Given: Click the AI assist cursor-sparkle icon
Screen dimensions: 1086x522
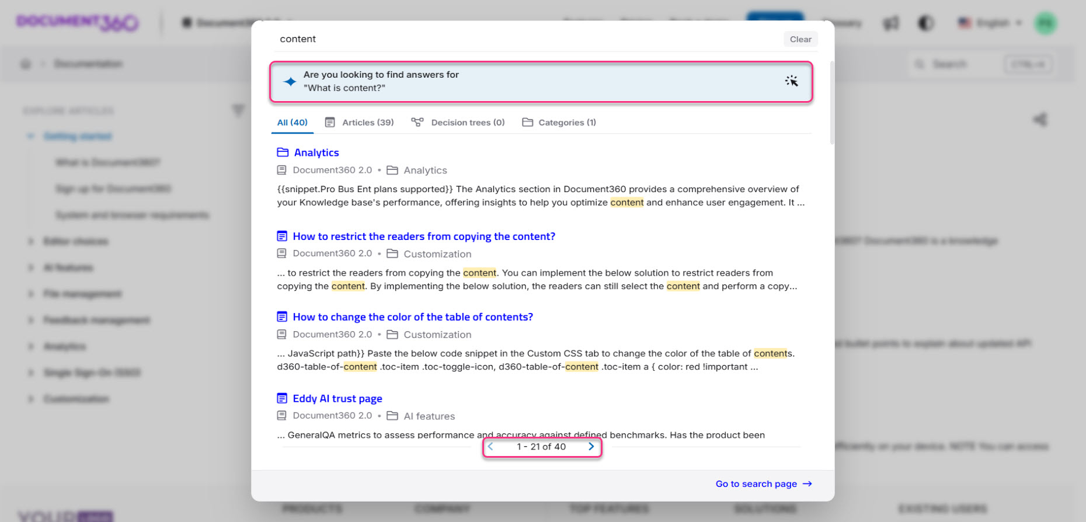Looking at the screenshot, I should coord(791,81).
